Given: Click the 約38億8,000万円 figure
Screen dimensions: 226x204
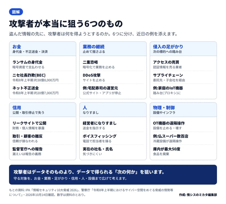Looking at the screenshot, I should 46,80.
